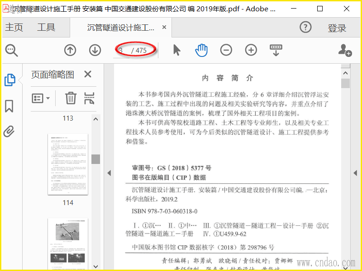Click the thumbnail label 113

[x=68, y=118]
